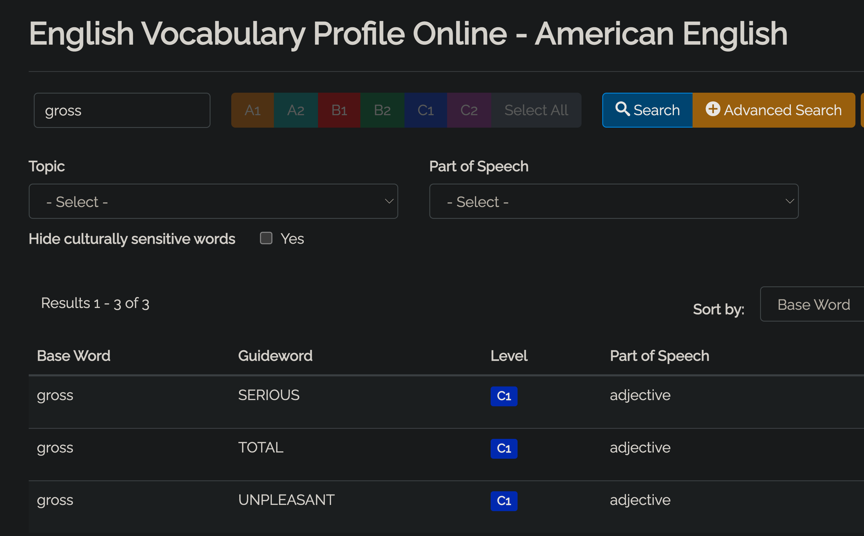864x536 pixels.
Task: Click C1 badge in UNPLEASANT row
Action: [504, 501]
